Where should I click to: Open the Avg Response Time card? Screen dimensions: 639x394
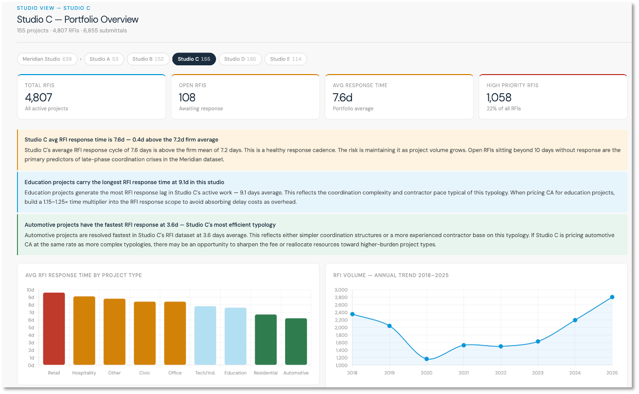399,97
